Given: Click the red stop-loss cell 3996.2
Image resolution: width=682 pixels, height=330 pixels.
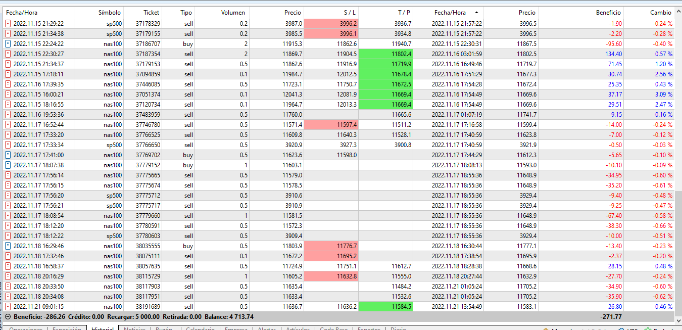Looking at the screenshot, I should point(331,24).
